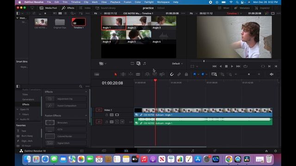296x166 pixels.
Task: Select multicam audio-only music note icon
Action: pyautogui.click(x=144, y=64)
